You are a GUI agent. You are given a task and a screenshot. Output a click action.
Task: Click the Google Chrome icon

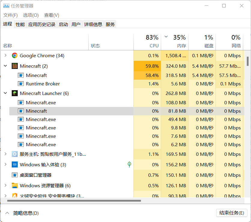(14, 55)
